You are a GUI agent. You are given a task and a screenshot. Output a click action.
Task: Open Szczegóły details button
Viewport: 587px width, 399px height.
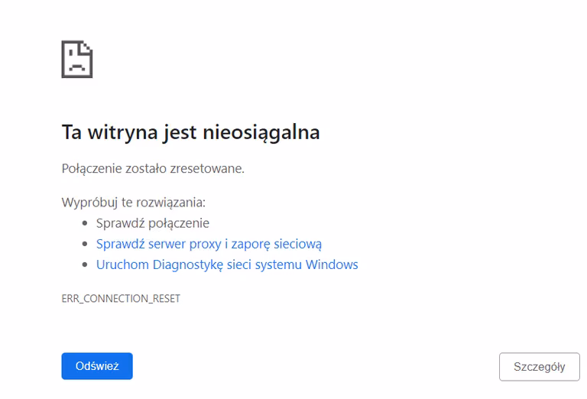(540, 367)
